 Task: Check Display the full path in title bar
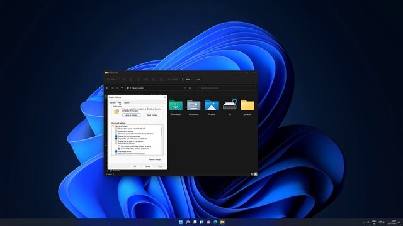(x=116, y=141)
